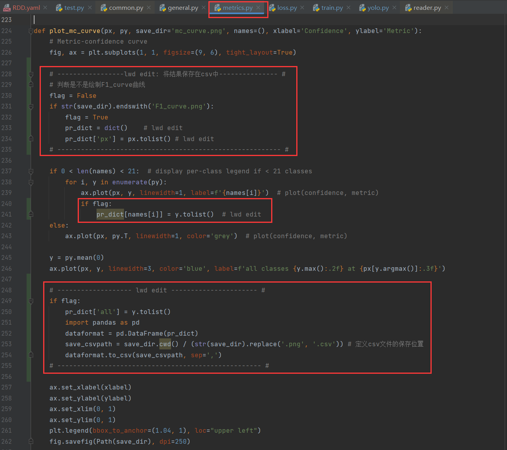Click the Python file icon on metrics.py tab
Viewport: 507px width, 450px height.
[218, 8]
